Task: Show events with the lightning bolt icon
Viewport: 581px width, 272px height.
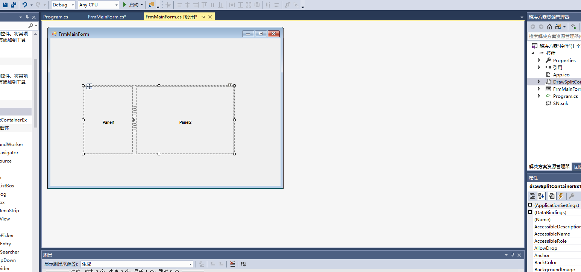Action: click(x=561, y=196)
